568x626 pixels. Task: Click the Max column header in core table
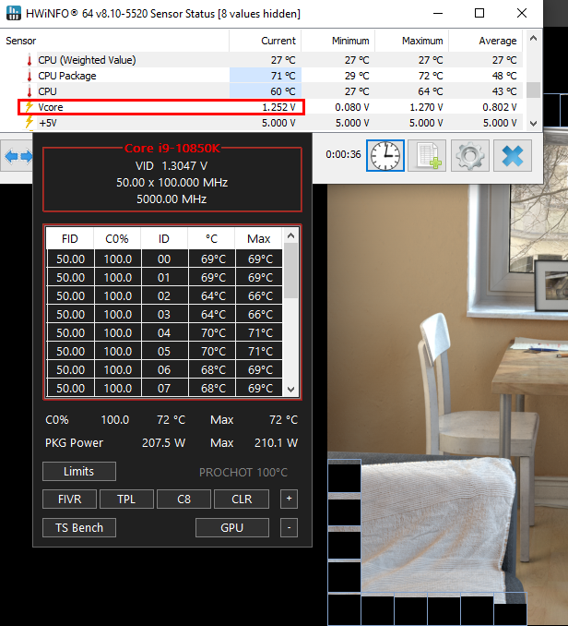tap(259, 239)
